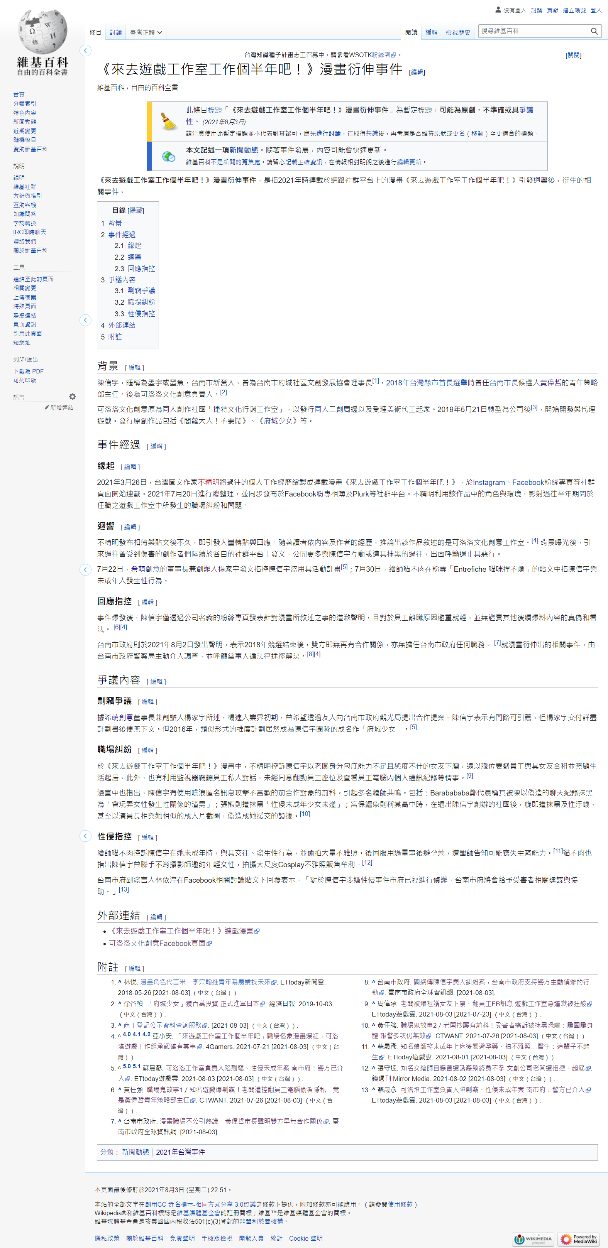Viewport: 608px width, 1248px height.
Task: Click the Powered by MediaWiki badge
Action: click(579, 1239)
